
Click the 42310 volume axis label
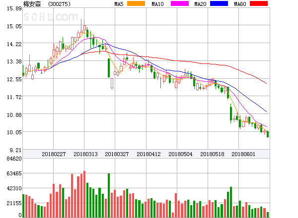[x=14, y=188]
